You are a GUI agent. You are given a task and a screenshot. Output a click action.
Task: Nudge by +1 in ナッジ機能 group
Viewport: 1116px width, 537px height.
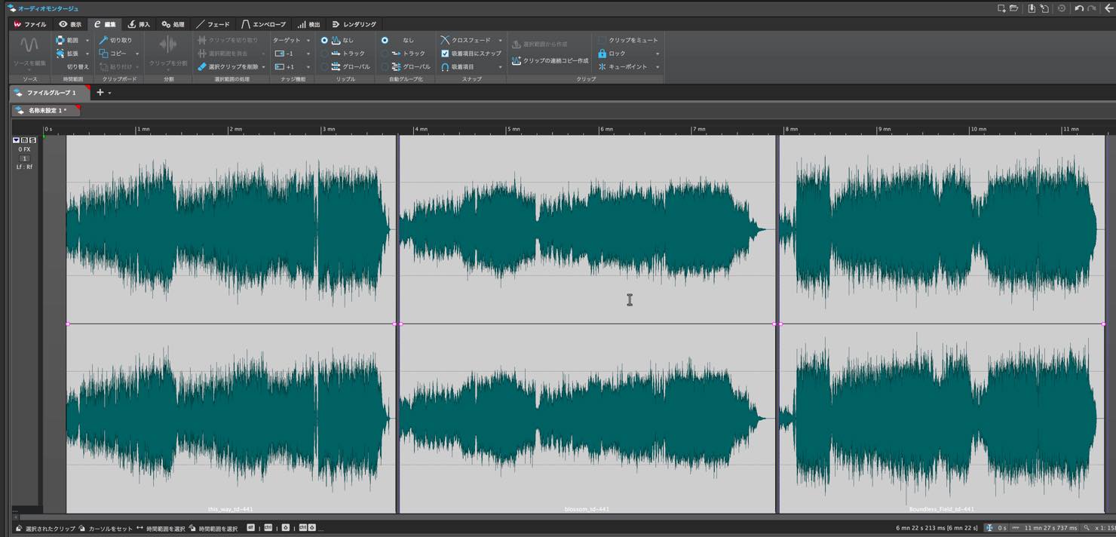pyautogui.click(x=284, y=66)
